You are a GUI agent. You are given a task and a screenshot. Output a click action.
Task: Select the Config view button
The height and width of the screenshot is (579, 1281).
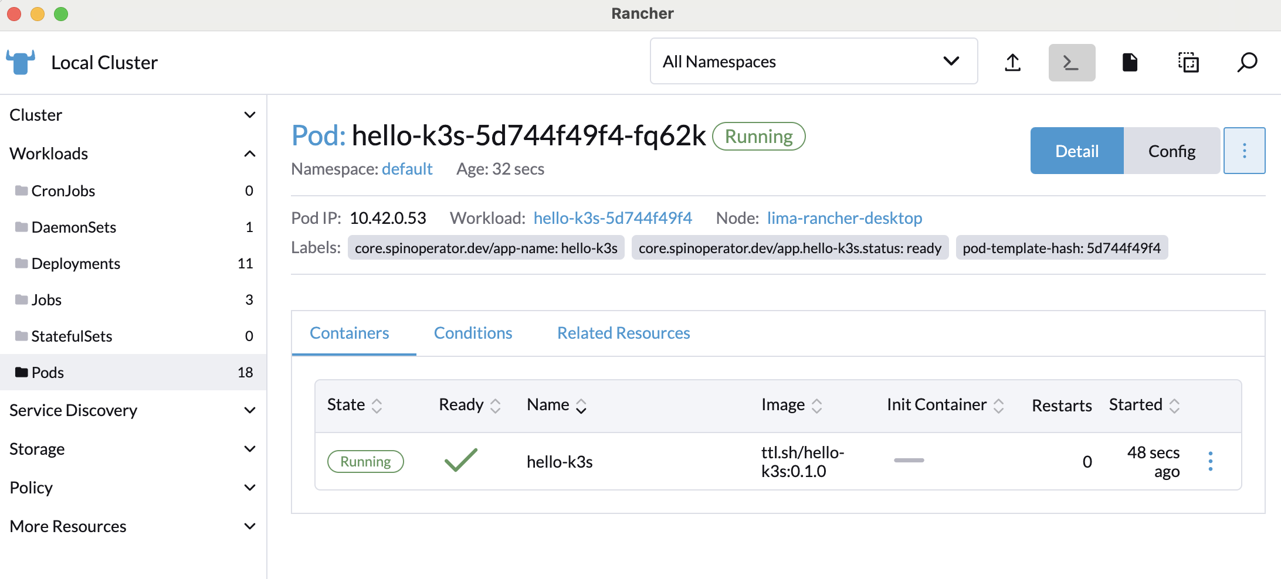point(1172,151)
